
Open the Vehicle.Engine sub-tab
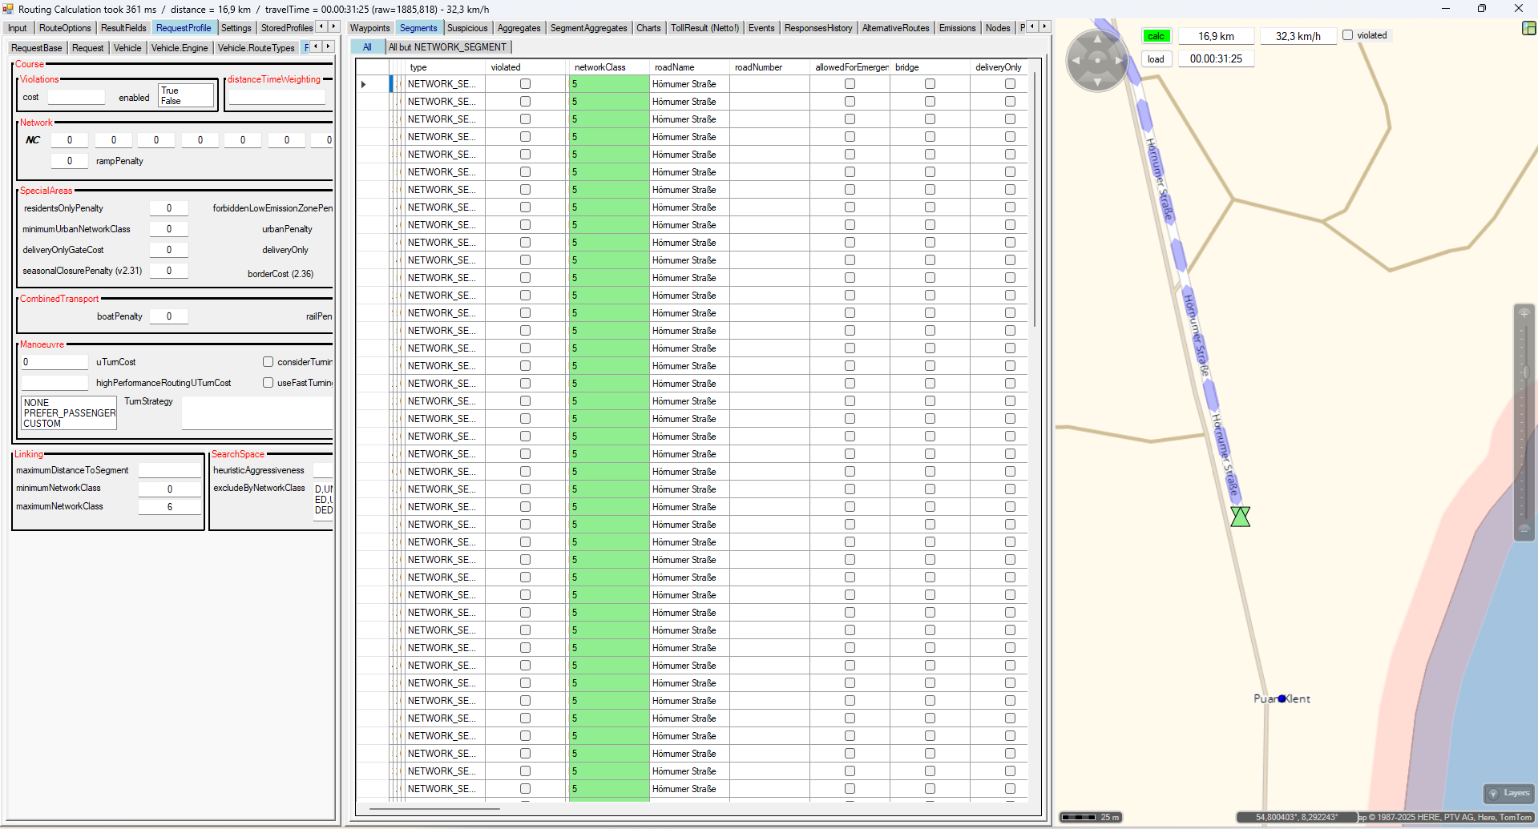(x=180, y=48)
